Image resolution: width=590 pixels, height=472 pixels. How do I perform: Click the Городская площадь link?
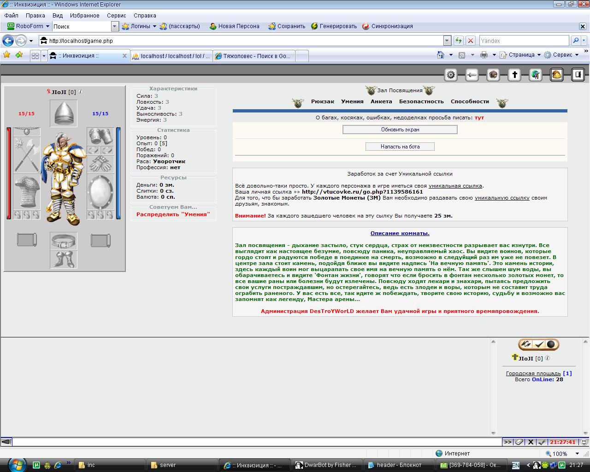point(534,373)
